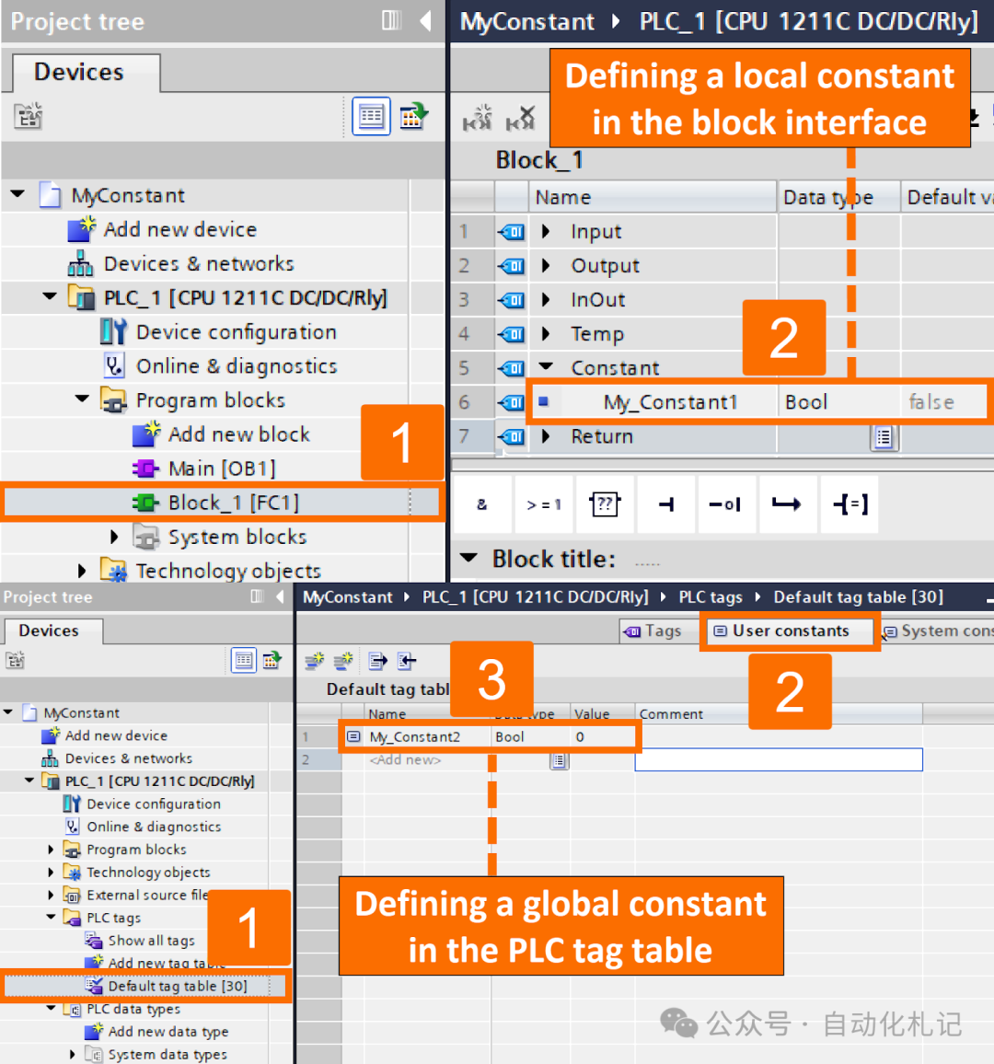The image size is (994, 1064).
Task: Click the export icon in tag table toolbar
Action: pos(378,660)
